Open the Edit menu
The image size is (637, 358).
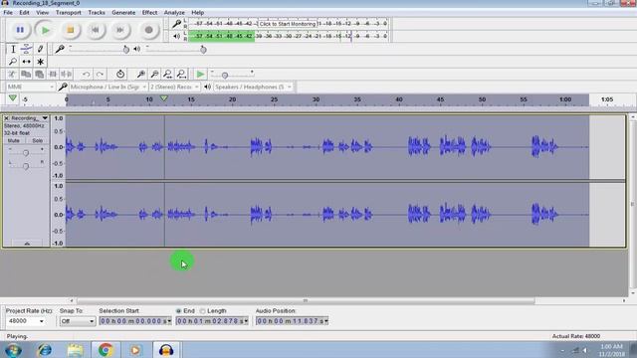point(24,13)
